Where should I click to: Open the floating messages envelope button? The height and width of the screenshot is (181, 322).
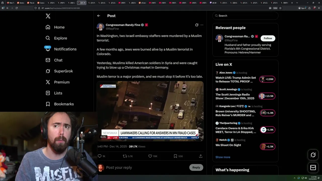[x=313, y=168]
